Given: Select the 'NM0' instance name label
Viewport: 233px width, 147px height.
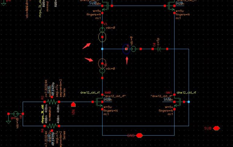Looking at the screenshot, I should (108, 93).
